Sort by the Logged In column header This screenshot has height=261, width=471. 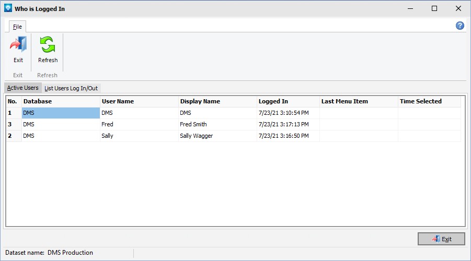click(288, 101)
